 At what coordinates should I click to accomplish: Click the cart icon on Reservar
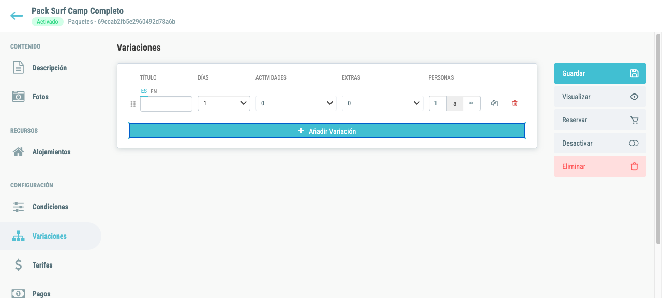click(634, 120)
